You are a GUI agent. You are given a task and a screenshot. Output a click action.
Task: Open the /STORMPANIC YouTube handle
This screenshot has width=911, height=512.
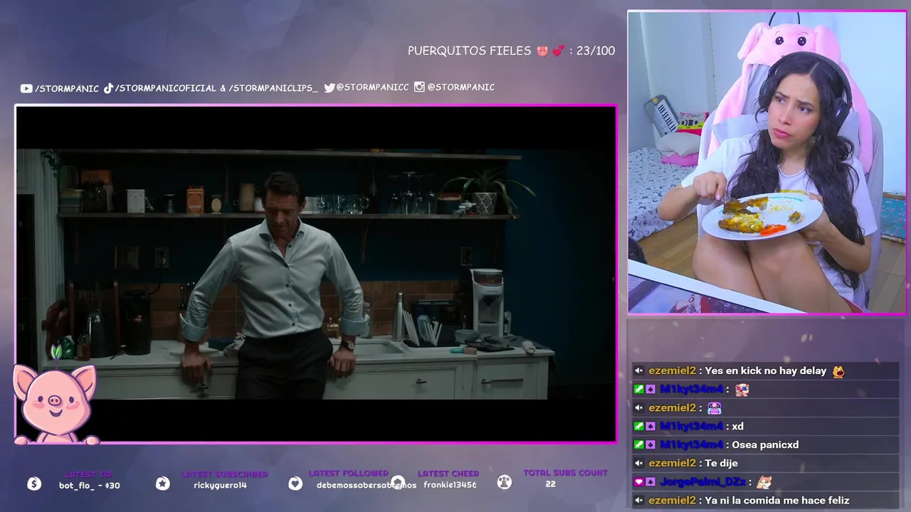[x=67, y=88]
